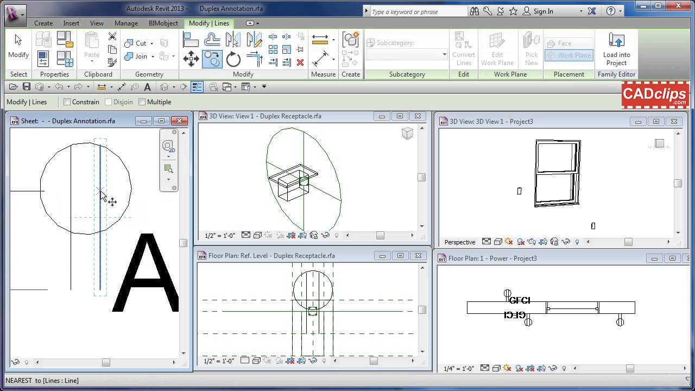The height and width of the screenshot is (391, 695).
Task: Click the Open folder icon in quick access toolbar
Action: pyautogui.click(x=12, y=87)
